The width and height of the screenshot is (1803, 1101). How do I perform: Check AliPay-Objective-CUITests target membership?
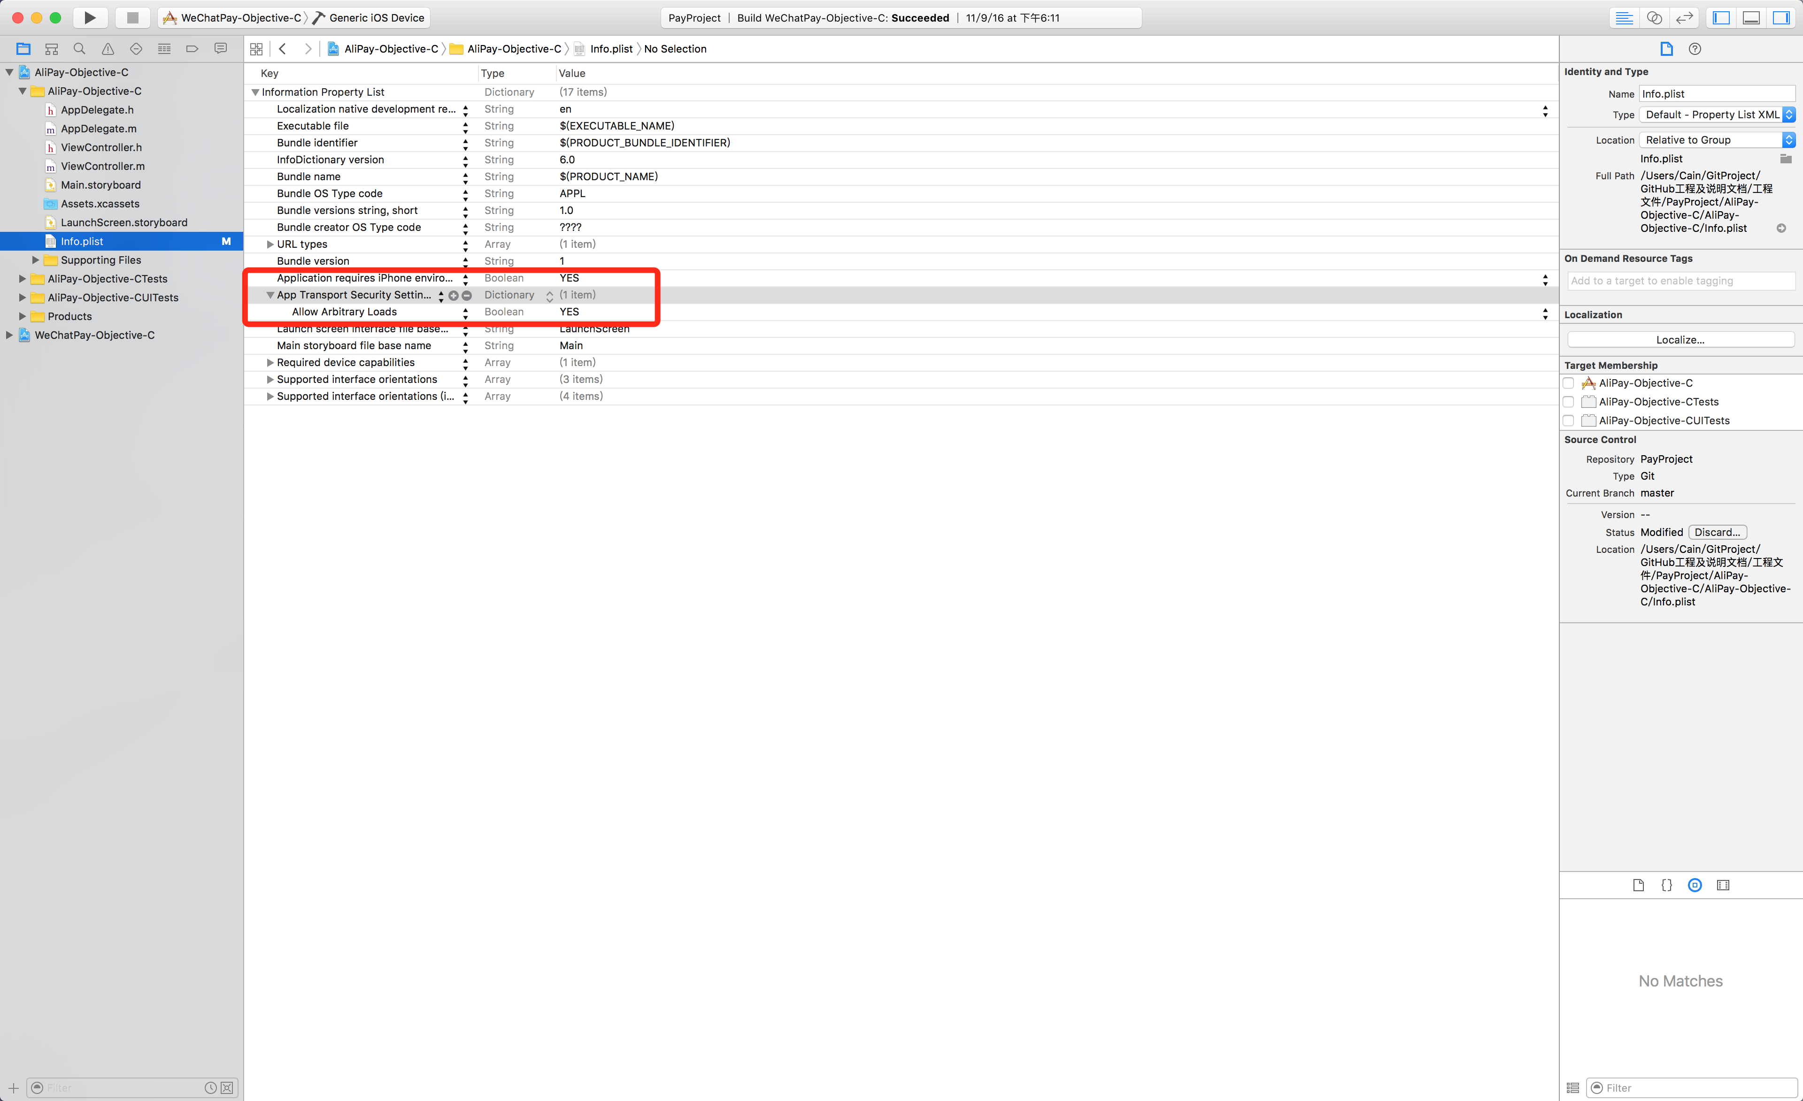[x=1568, y=421]
